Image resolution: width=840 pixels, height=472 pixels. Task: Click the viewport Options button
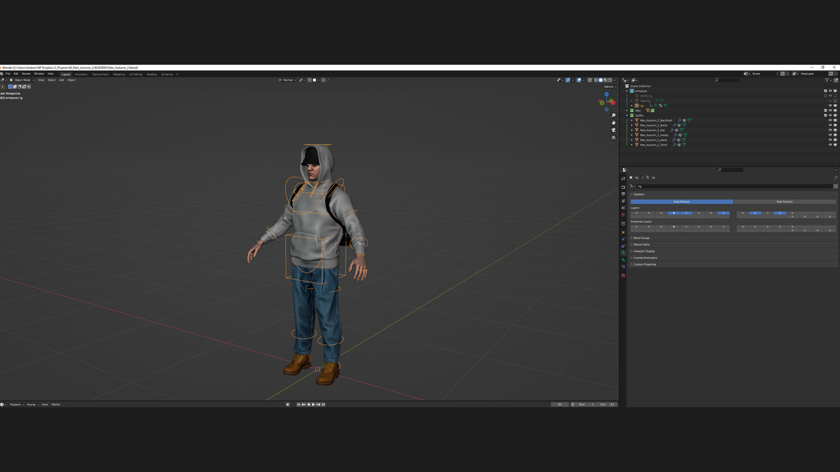609,87
